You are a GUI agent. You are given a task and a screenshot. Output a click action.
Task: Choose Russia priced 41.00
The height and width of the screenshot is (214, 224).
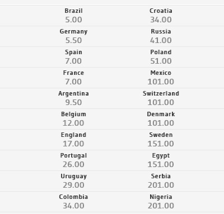161,36
